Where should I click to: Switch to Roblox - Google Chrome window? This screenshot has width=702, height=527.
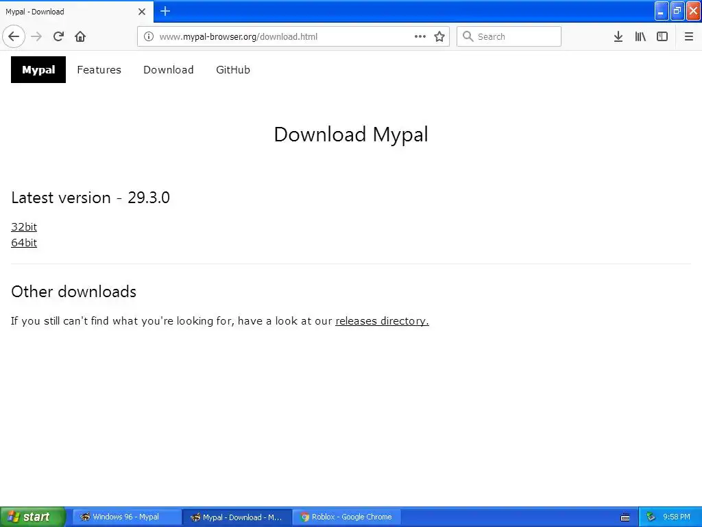(x=347, y=517)
